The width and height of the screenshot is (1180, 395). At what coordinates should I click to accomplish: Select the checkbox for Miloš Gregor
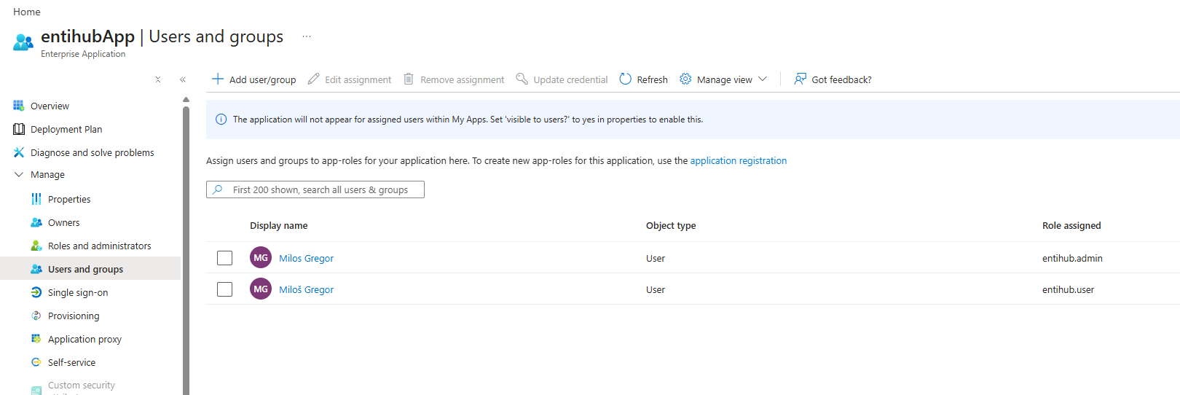tap(224, 289)
